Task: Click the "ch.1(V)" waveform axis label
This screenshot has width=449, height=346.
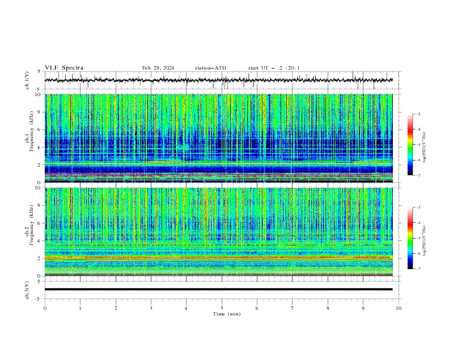Action: [x=27, y=80]
